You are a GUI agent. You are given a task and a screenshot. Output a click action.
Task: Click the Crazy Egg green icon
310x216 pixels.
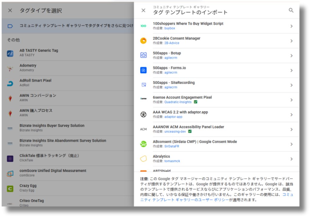(x=10, y=189)
